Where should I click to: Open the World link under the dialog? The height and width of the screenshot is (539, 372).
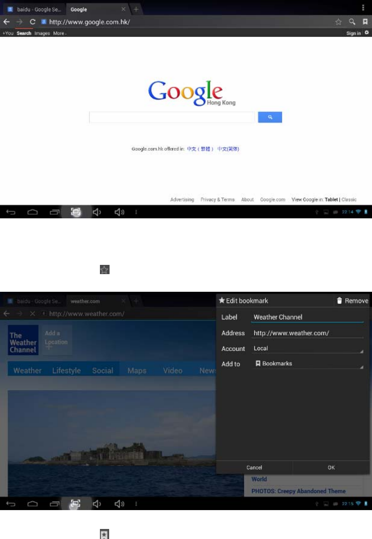[x=259, y=479]
